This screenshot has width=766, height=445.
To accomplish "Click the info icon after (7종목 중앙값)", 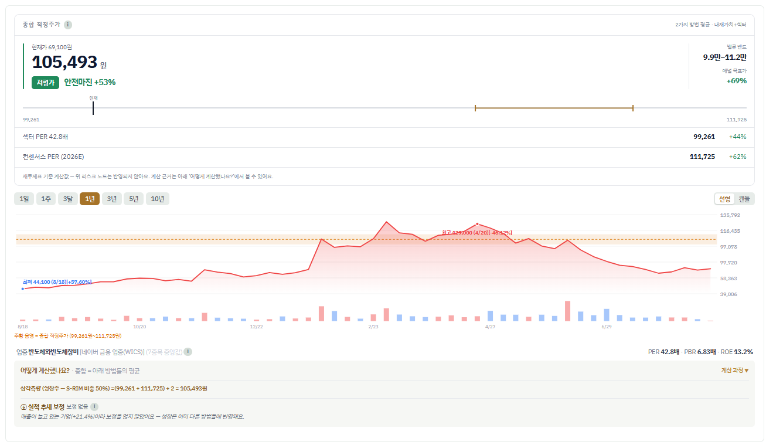I will coord(188,352).
